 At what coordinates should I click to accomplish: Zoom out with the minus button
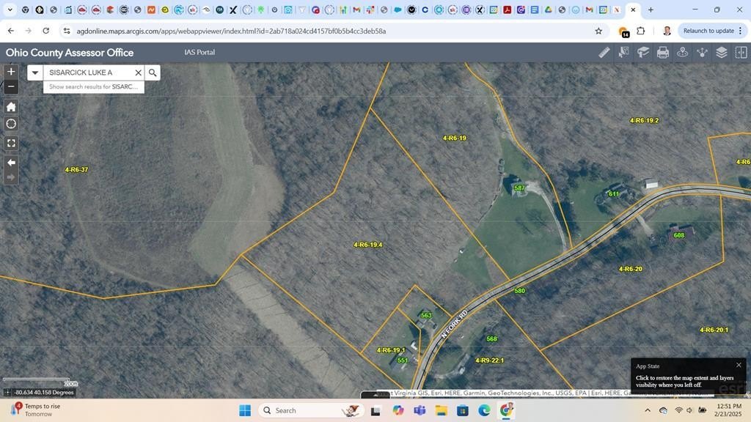11,86
